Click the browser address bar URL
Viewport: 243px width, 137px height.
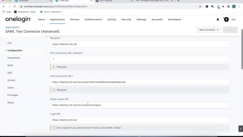click(x=55, y=6)
